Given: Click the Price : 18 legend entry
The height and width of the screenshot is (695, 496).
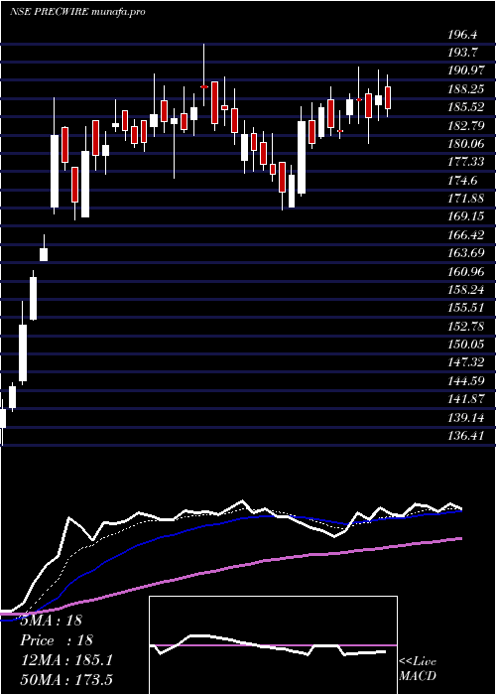Looking at the screenshot, I should pyautogui.click(x=57, y=640).
